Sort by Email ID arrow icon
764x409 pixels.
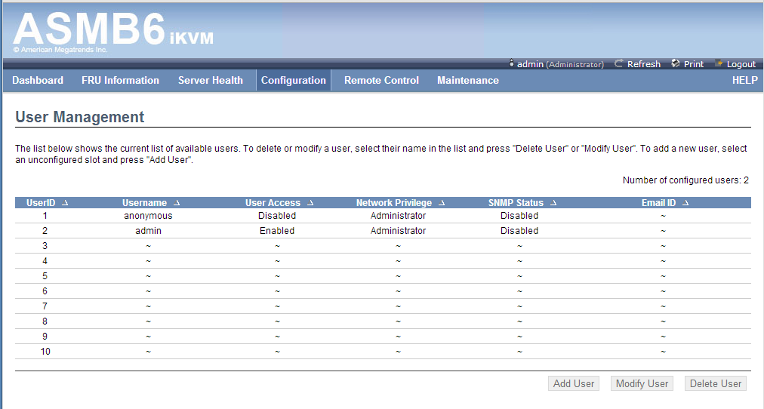coord(685,203)
